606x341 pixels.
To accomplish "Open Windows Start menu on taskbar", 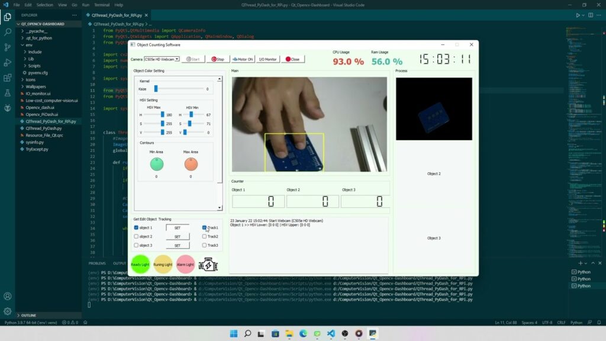I will click(234, 334).
